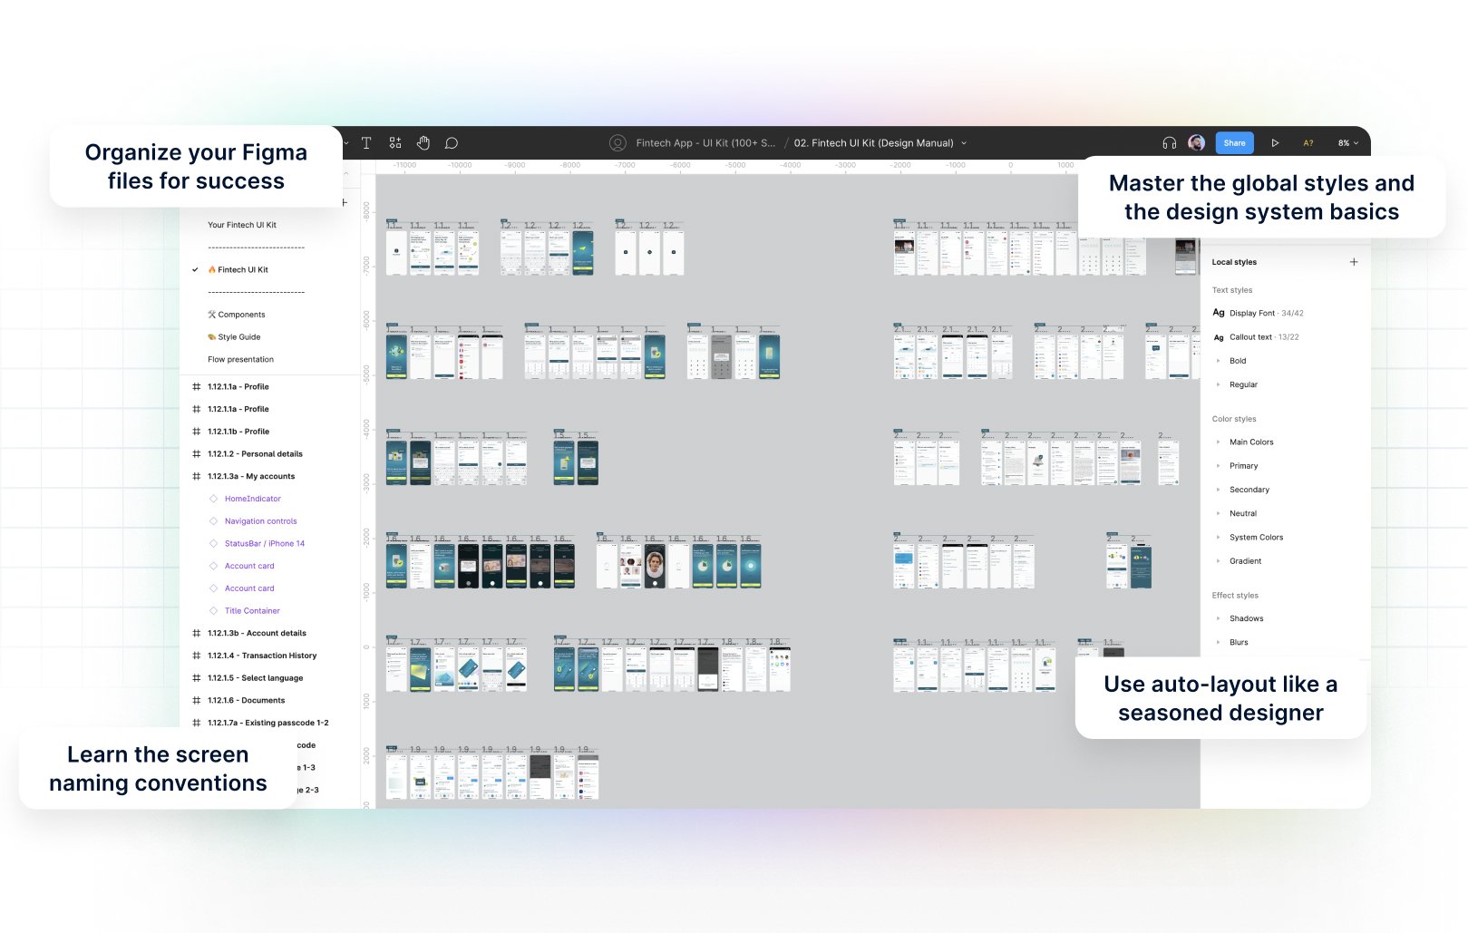Select the 1.12.1.7a - Existing passcode 1-2 layer
The height and width of the screenshot is (933, 1468).
coord(268,724)
